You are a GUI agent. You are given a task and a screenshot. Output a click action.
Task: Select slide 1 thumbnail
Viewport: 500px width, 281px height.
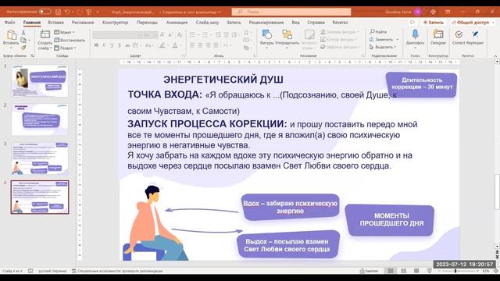point(40,81)
